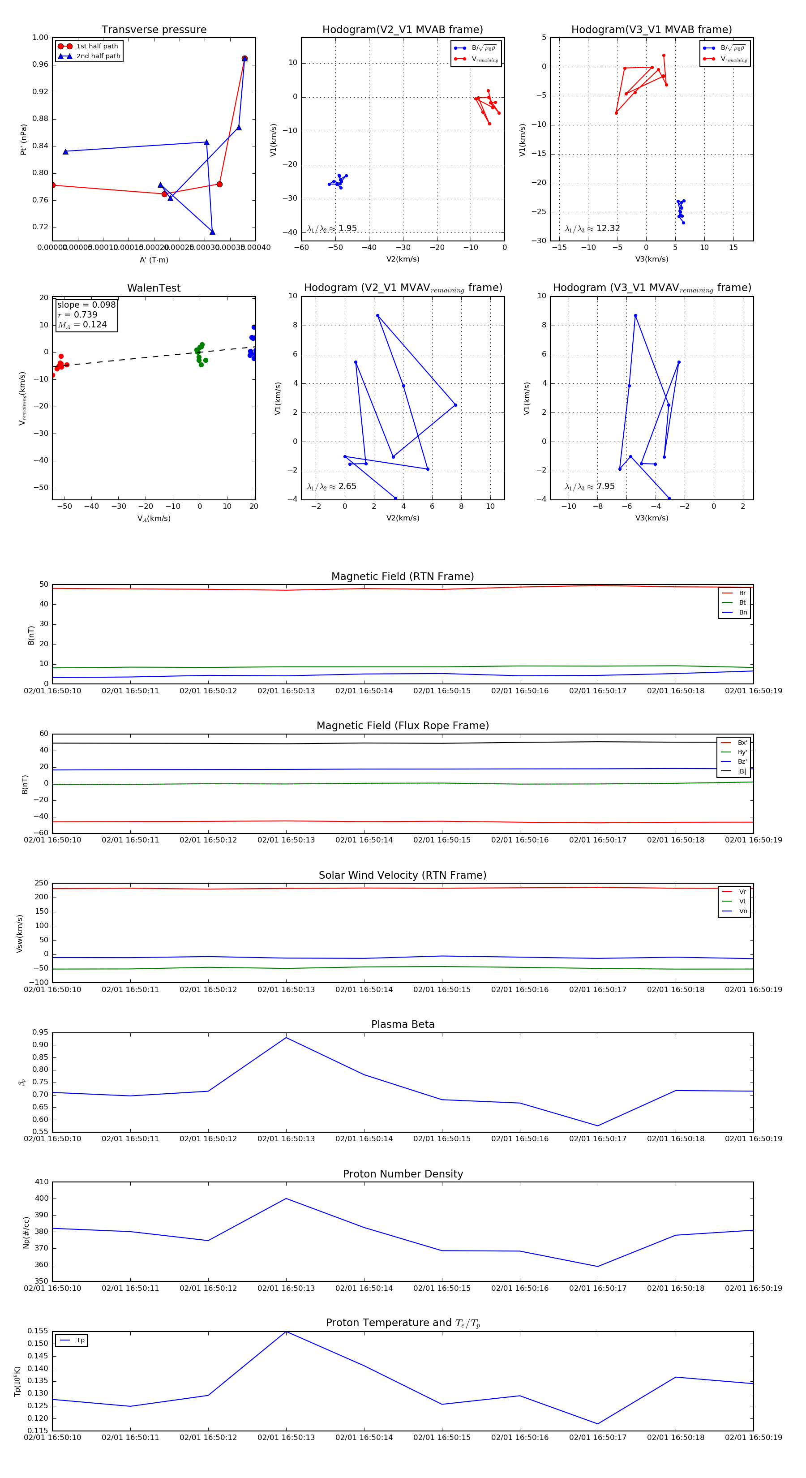Select the "Tp" legend entry
Viewport: 806px width, 1478px height.
pos(72,1341)
